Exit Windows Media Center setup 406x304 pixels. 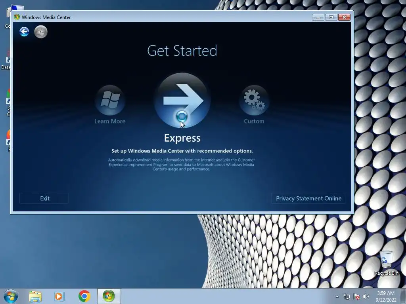pyautogui.click(x=44, y=198)
